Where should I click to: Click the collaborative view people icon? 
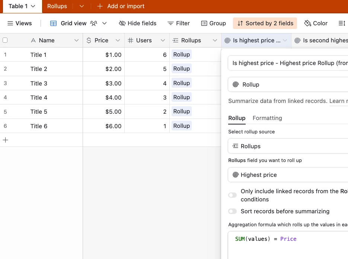[x=94, y=23]
